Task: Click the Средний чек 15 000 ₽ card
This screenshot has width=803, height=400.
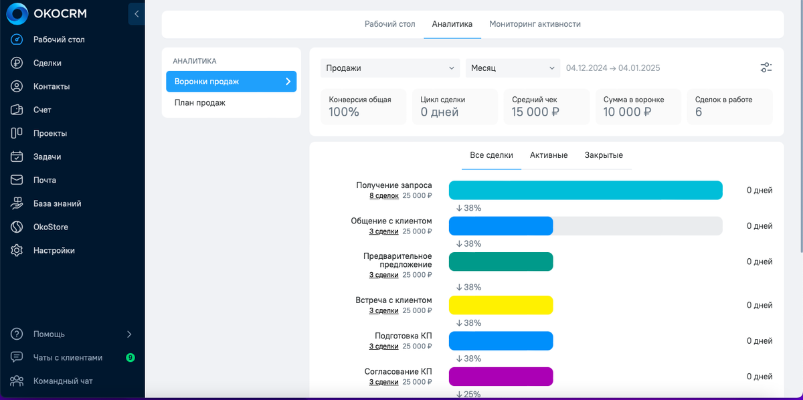Action: (x=547, y=106)
